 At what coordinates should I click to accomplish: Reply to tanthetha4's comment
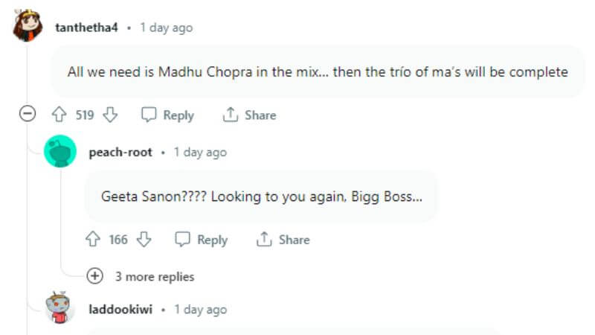[x=168, y=115]
